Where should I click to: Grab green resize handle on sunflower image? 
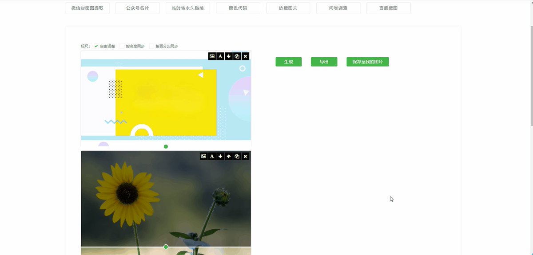click(166, 247)
